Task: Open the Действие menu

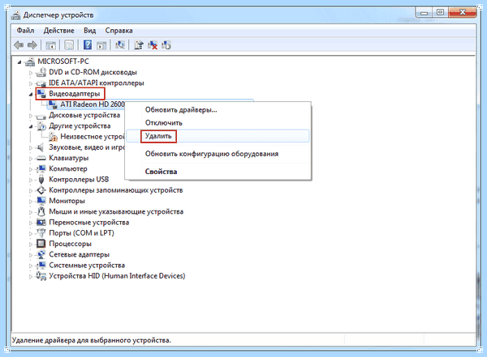Action: (x=59, y=31)
